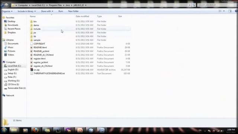This screenshot has height=134, width=238.
Task: Click the search box in Explorer
Action: (217, 5)
